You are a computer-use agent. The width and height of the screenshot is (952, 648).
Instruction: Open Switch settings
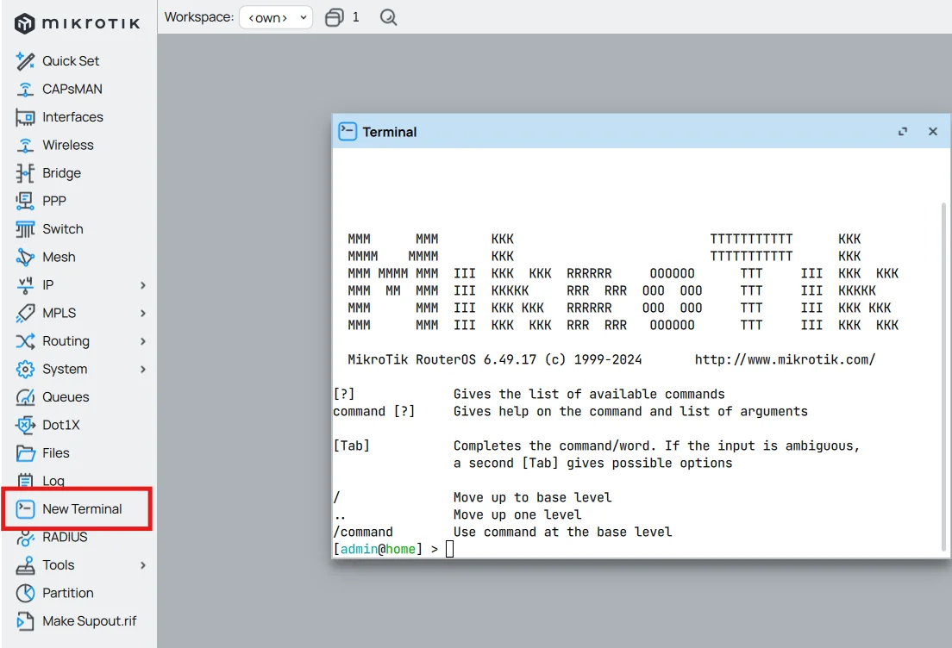(62, 228)
